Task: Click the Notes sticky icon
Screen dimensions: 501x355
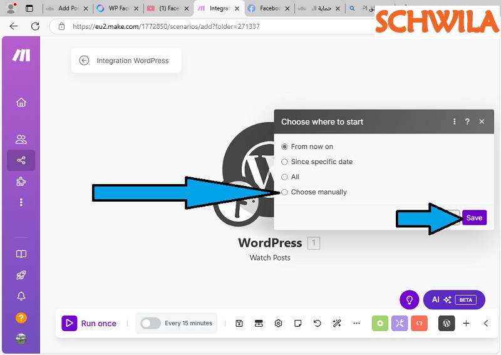Action: pyautogui.click(x=298, y=323)
